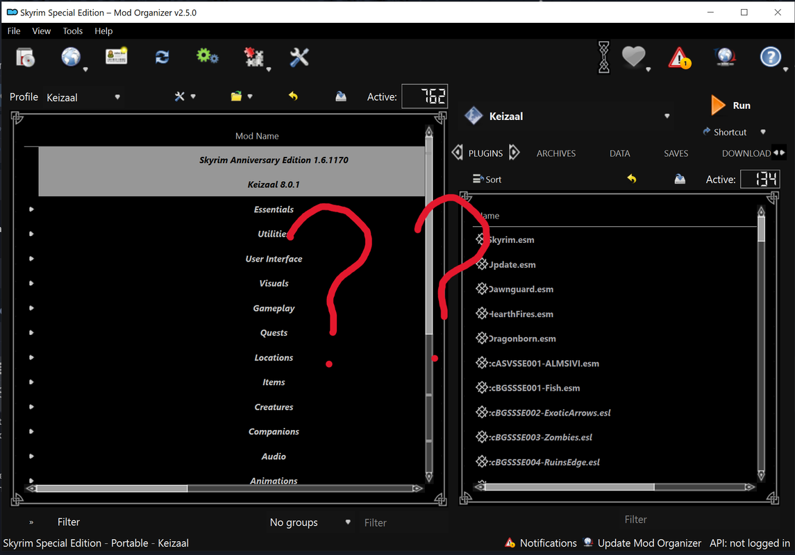The width and height of the screenshot is (795, 555).
Task: Expand the Audio separator
Action: click(31, 456)
